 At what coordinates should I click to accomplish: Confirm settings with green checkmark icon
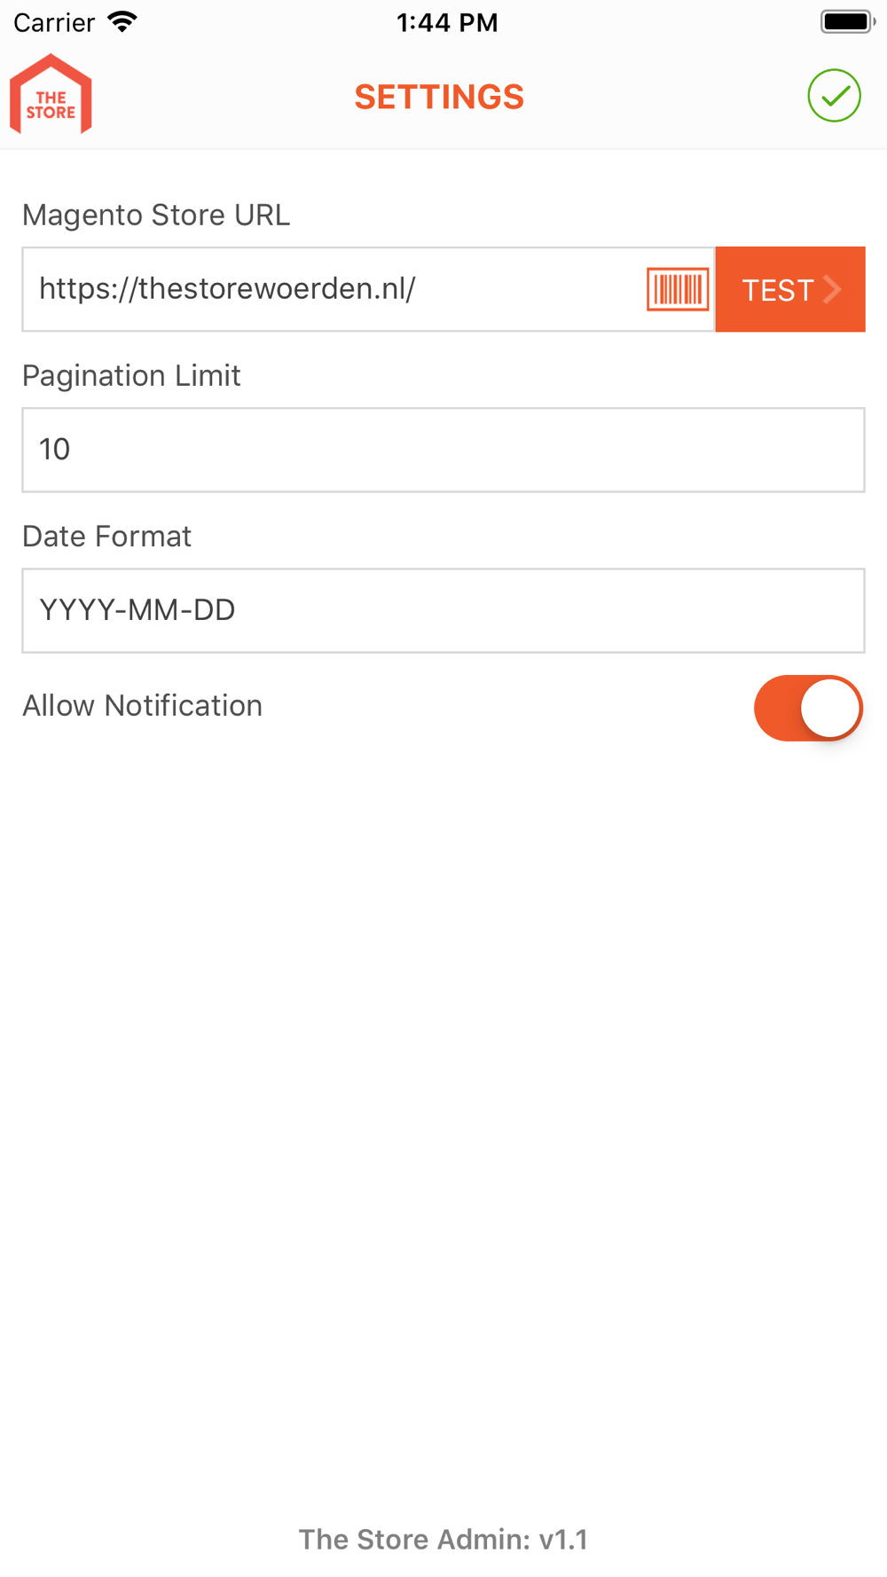point(834,96)
